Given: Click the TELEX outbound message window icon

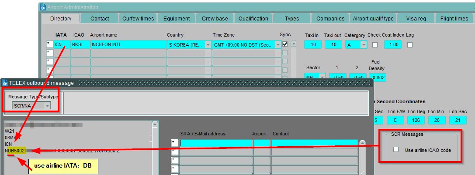Looking at the screenshot, I should [6, 83].
